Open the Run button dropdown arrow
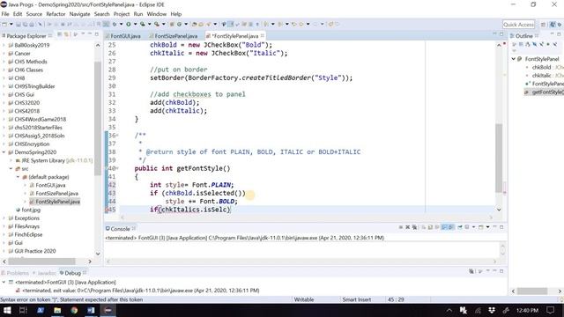Image resolution: width=564 pixels, height=317 pixels. click(135, 25)
